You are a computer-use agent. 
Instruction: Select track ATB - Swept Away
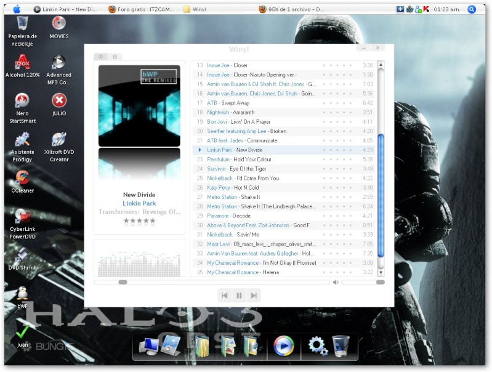pos(284,103)
